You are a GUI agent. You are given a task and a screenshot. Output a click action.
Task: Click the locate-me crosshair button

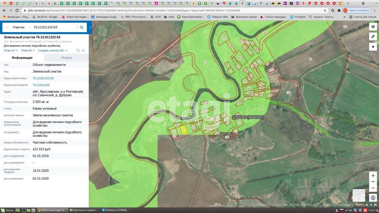[373, 47]
